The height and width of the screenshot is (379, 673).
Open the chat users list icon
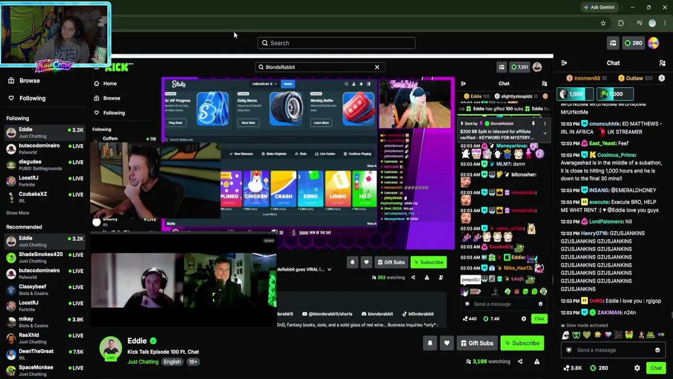click(662, 63)
